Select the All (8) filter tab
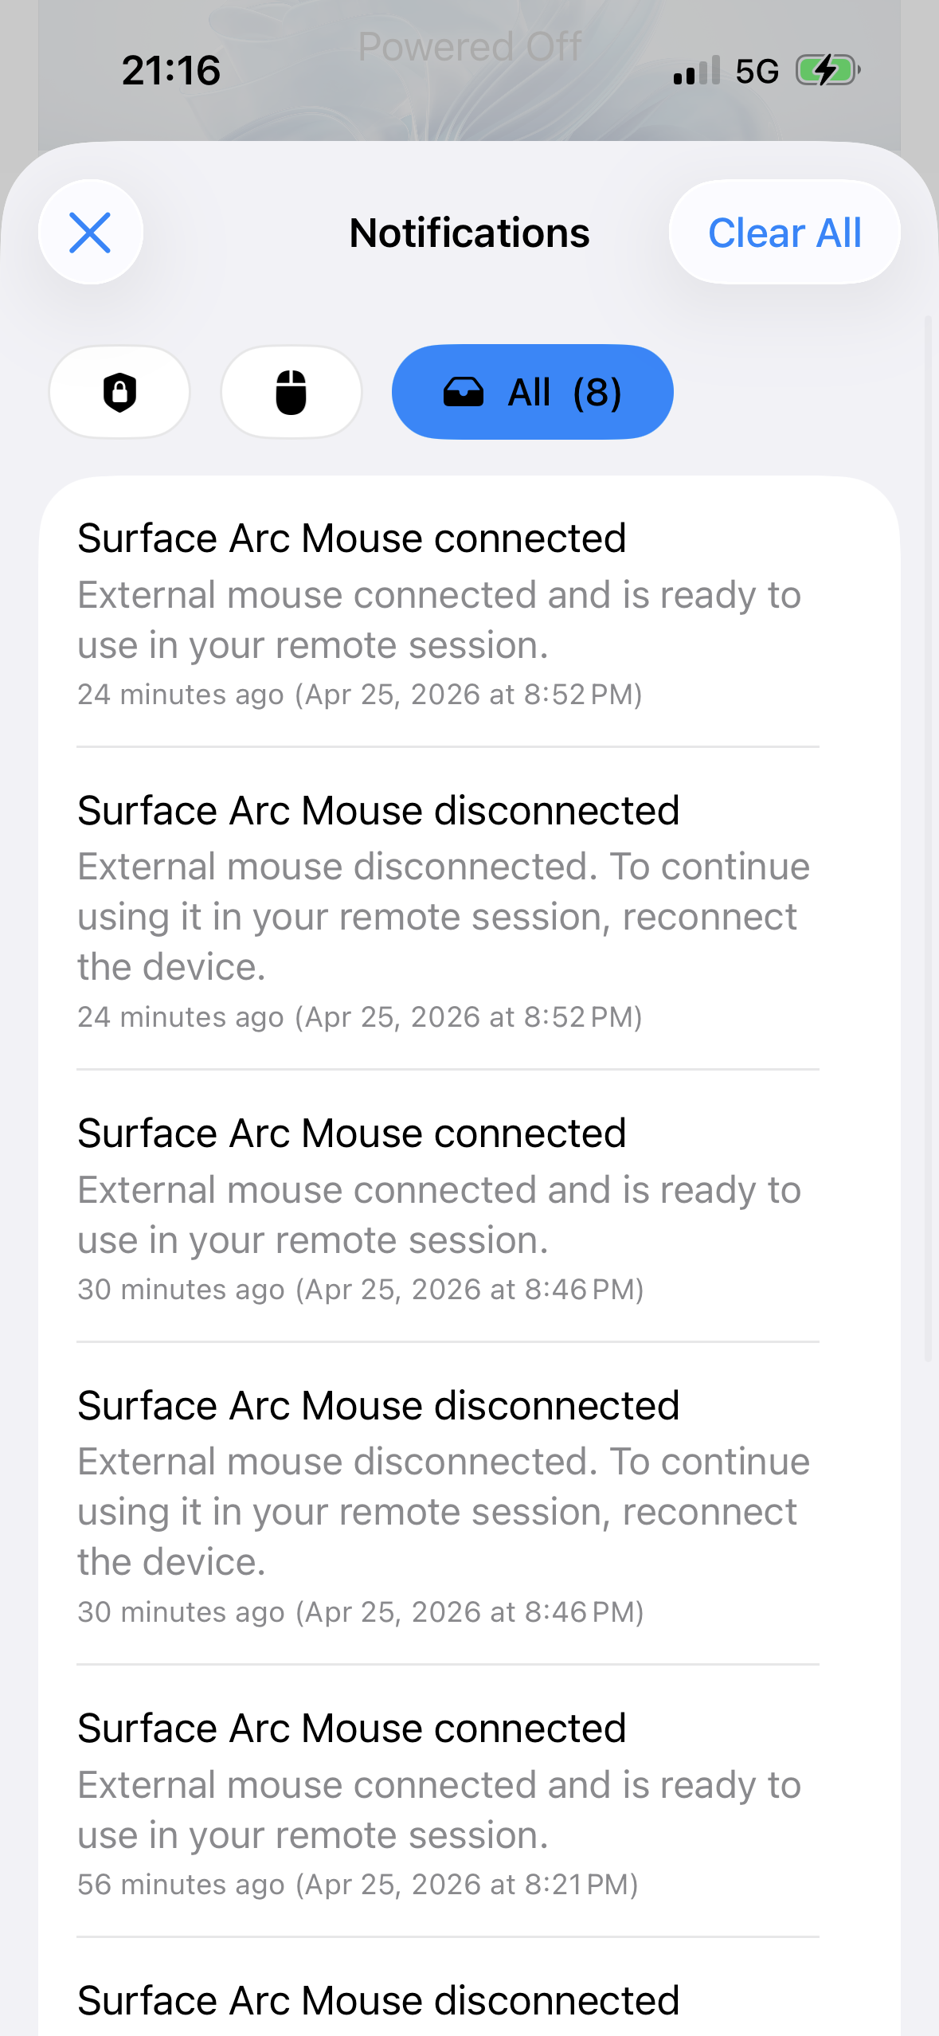 pos(533,392)
